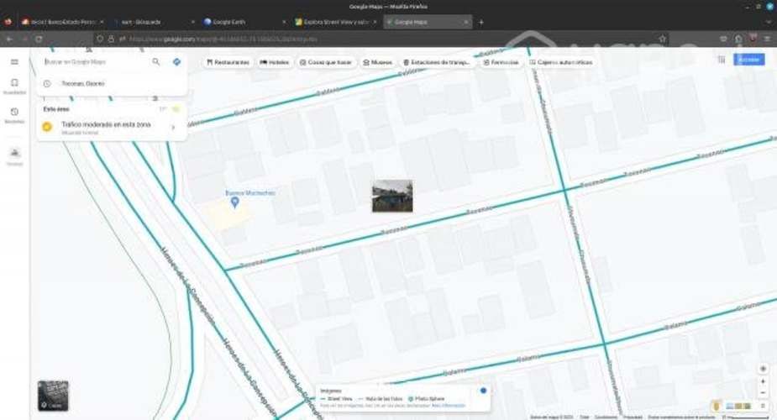Click the Más información link

coord(449,406)
